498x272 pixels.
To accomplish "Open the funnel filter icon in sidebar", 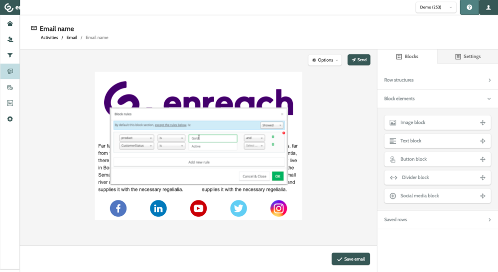I will [10, 55].
